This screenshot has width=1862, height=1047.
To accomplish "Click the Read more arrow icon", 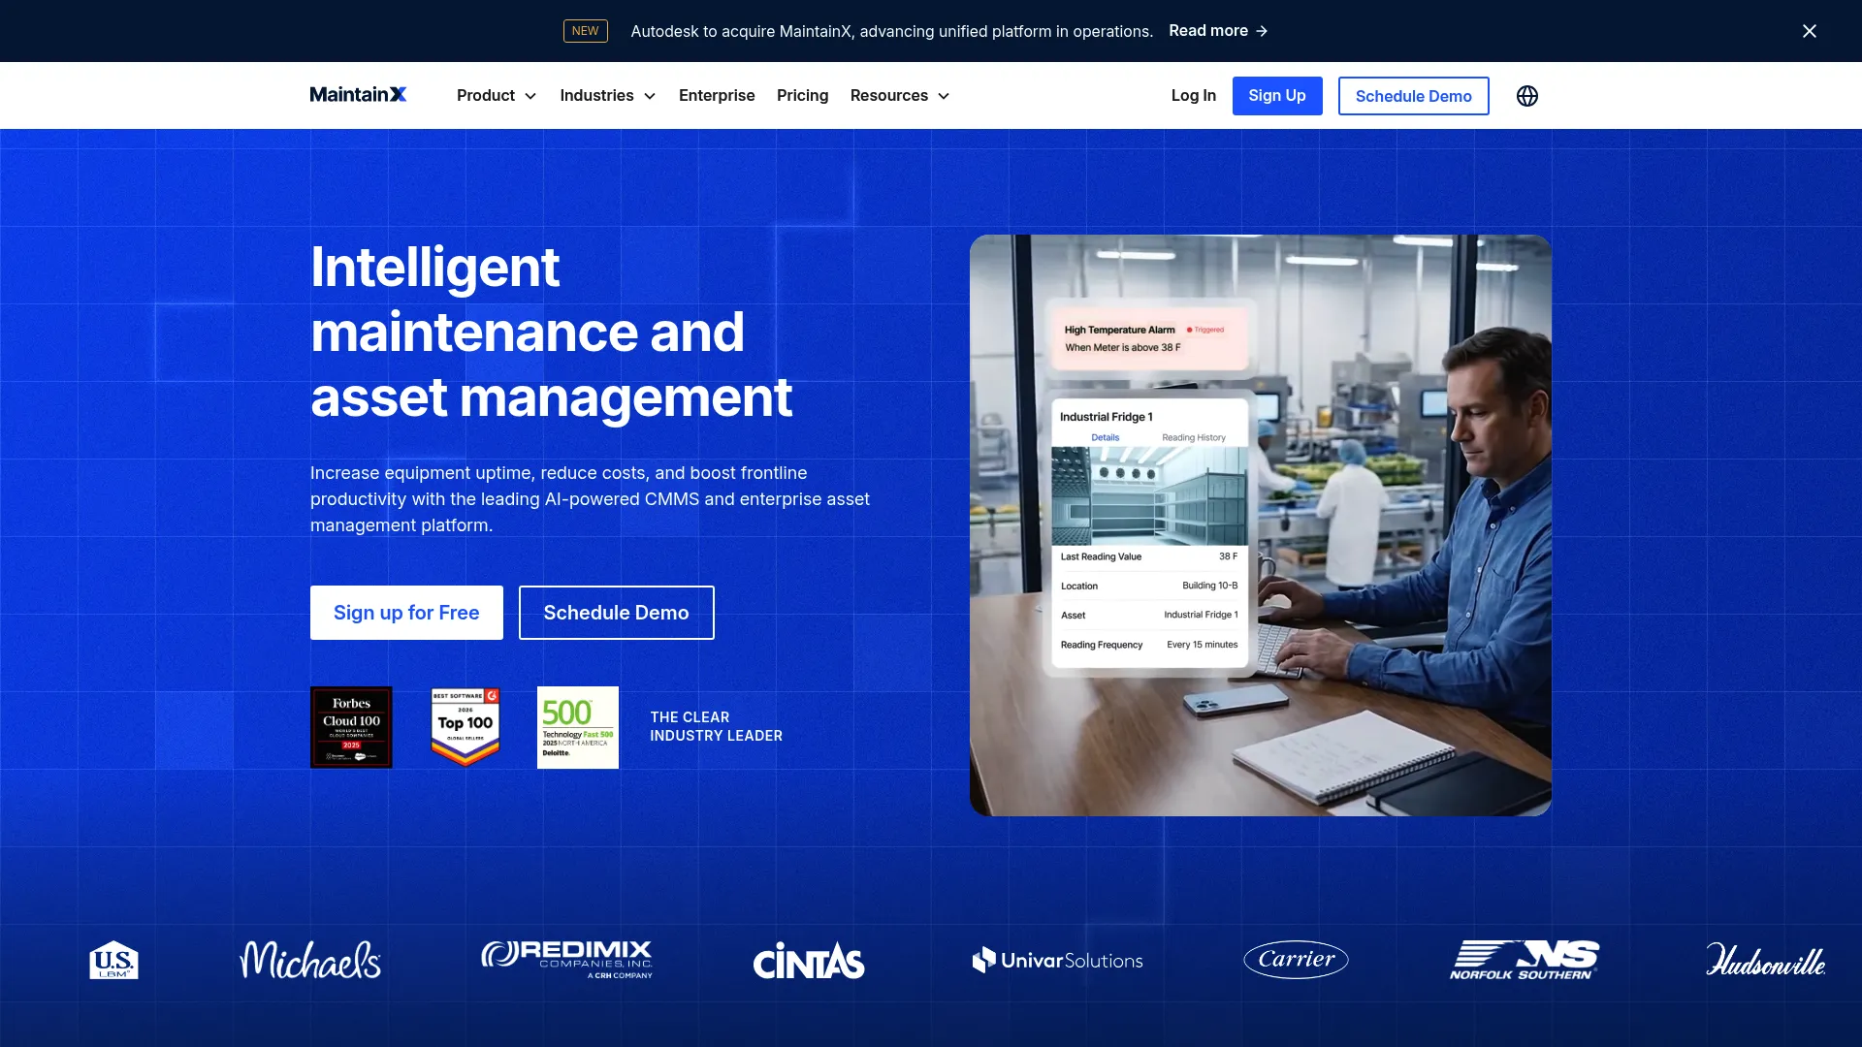I will point(1262,31).
